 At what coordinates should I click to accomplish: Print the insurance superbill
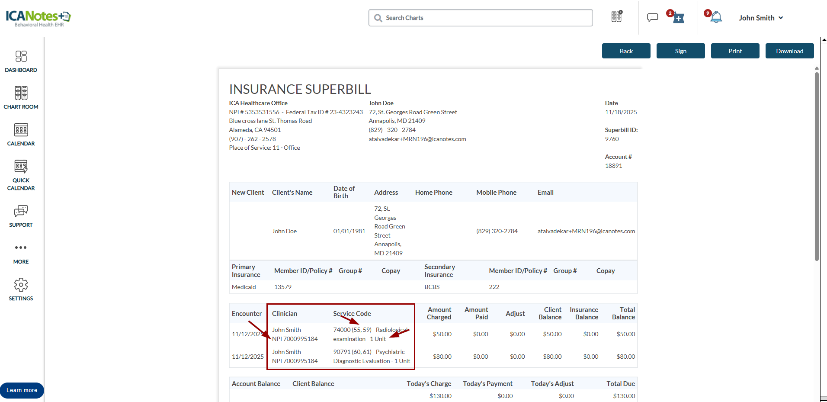tap(735, 51)
